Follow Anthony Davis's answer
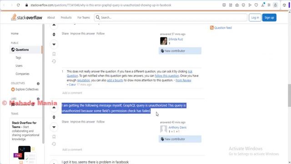This screenshot has width=291, height=164. 100,122
